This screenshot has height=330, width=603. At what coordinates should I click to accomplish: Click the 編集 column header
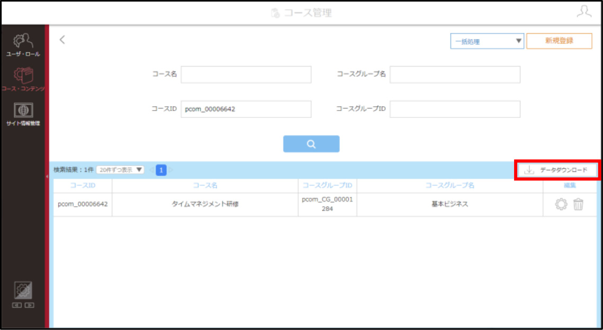pos(570,186)
